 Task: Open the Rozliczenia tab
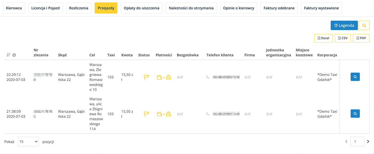click(79, 8)
